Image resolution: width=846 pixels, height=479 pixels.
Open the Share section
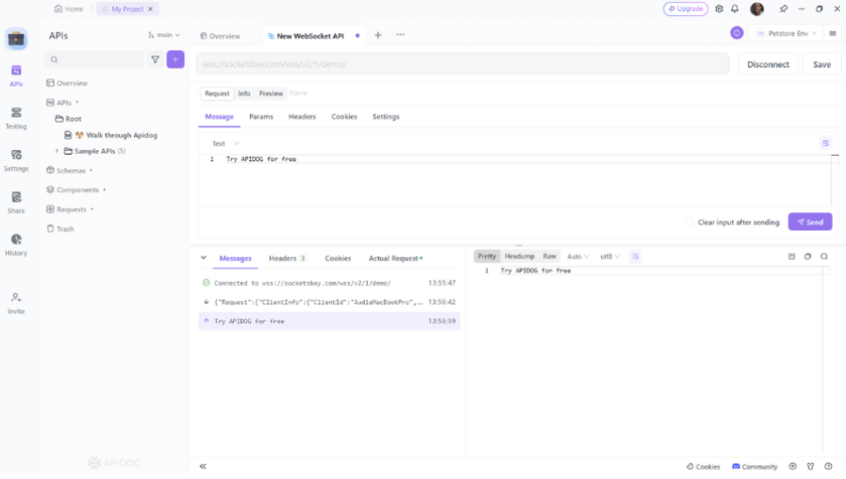click(x=16, y=203)
